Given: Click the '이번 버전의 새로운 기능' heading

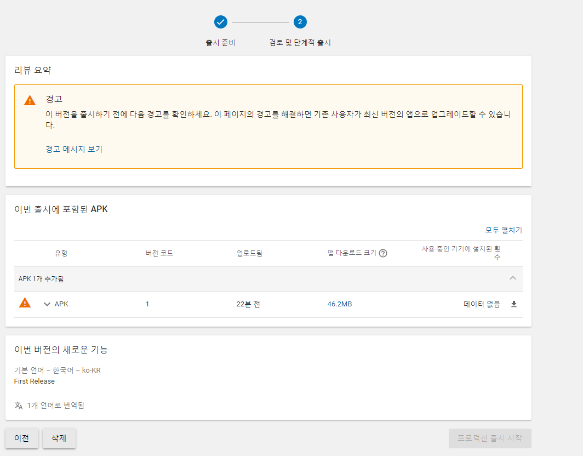Looking at the screenshot, I should pyautogui.click(x=61, y=350).
